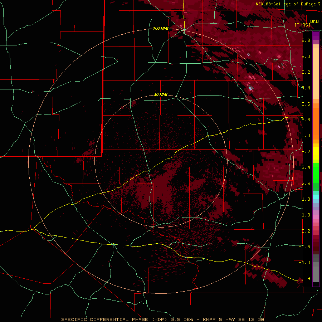Screen dimensions: 322x322
Task: Click the KMAF 5 MAY 25 12:00 timestamp
Action: coord(233,319)
